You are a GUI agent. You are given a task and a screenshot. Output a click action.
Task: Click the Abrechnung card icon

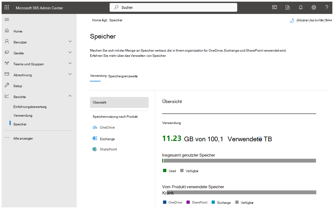[7, 74]
